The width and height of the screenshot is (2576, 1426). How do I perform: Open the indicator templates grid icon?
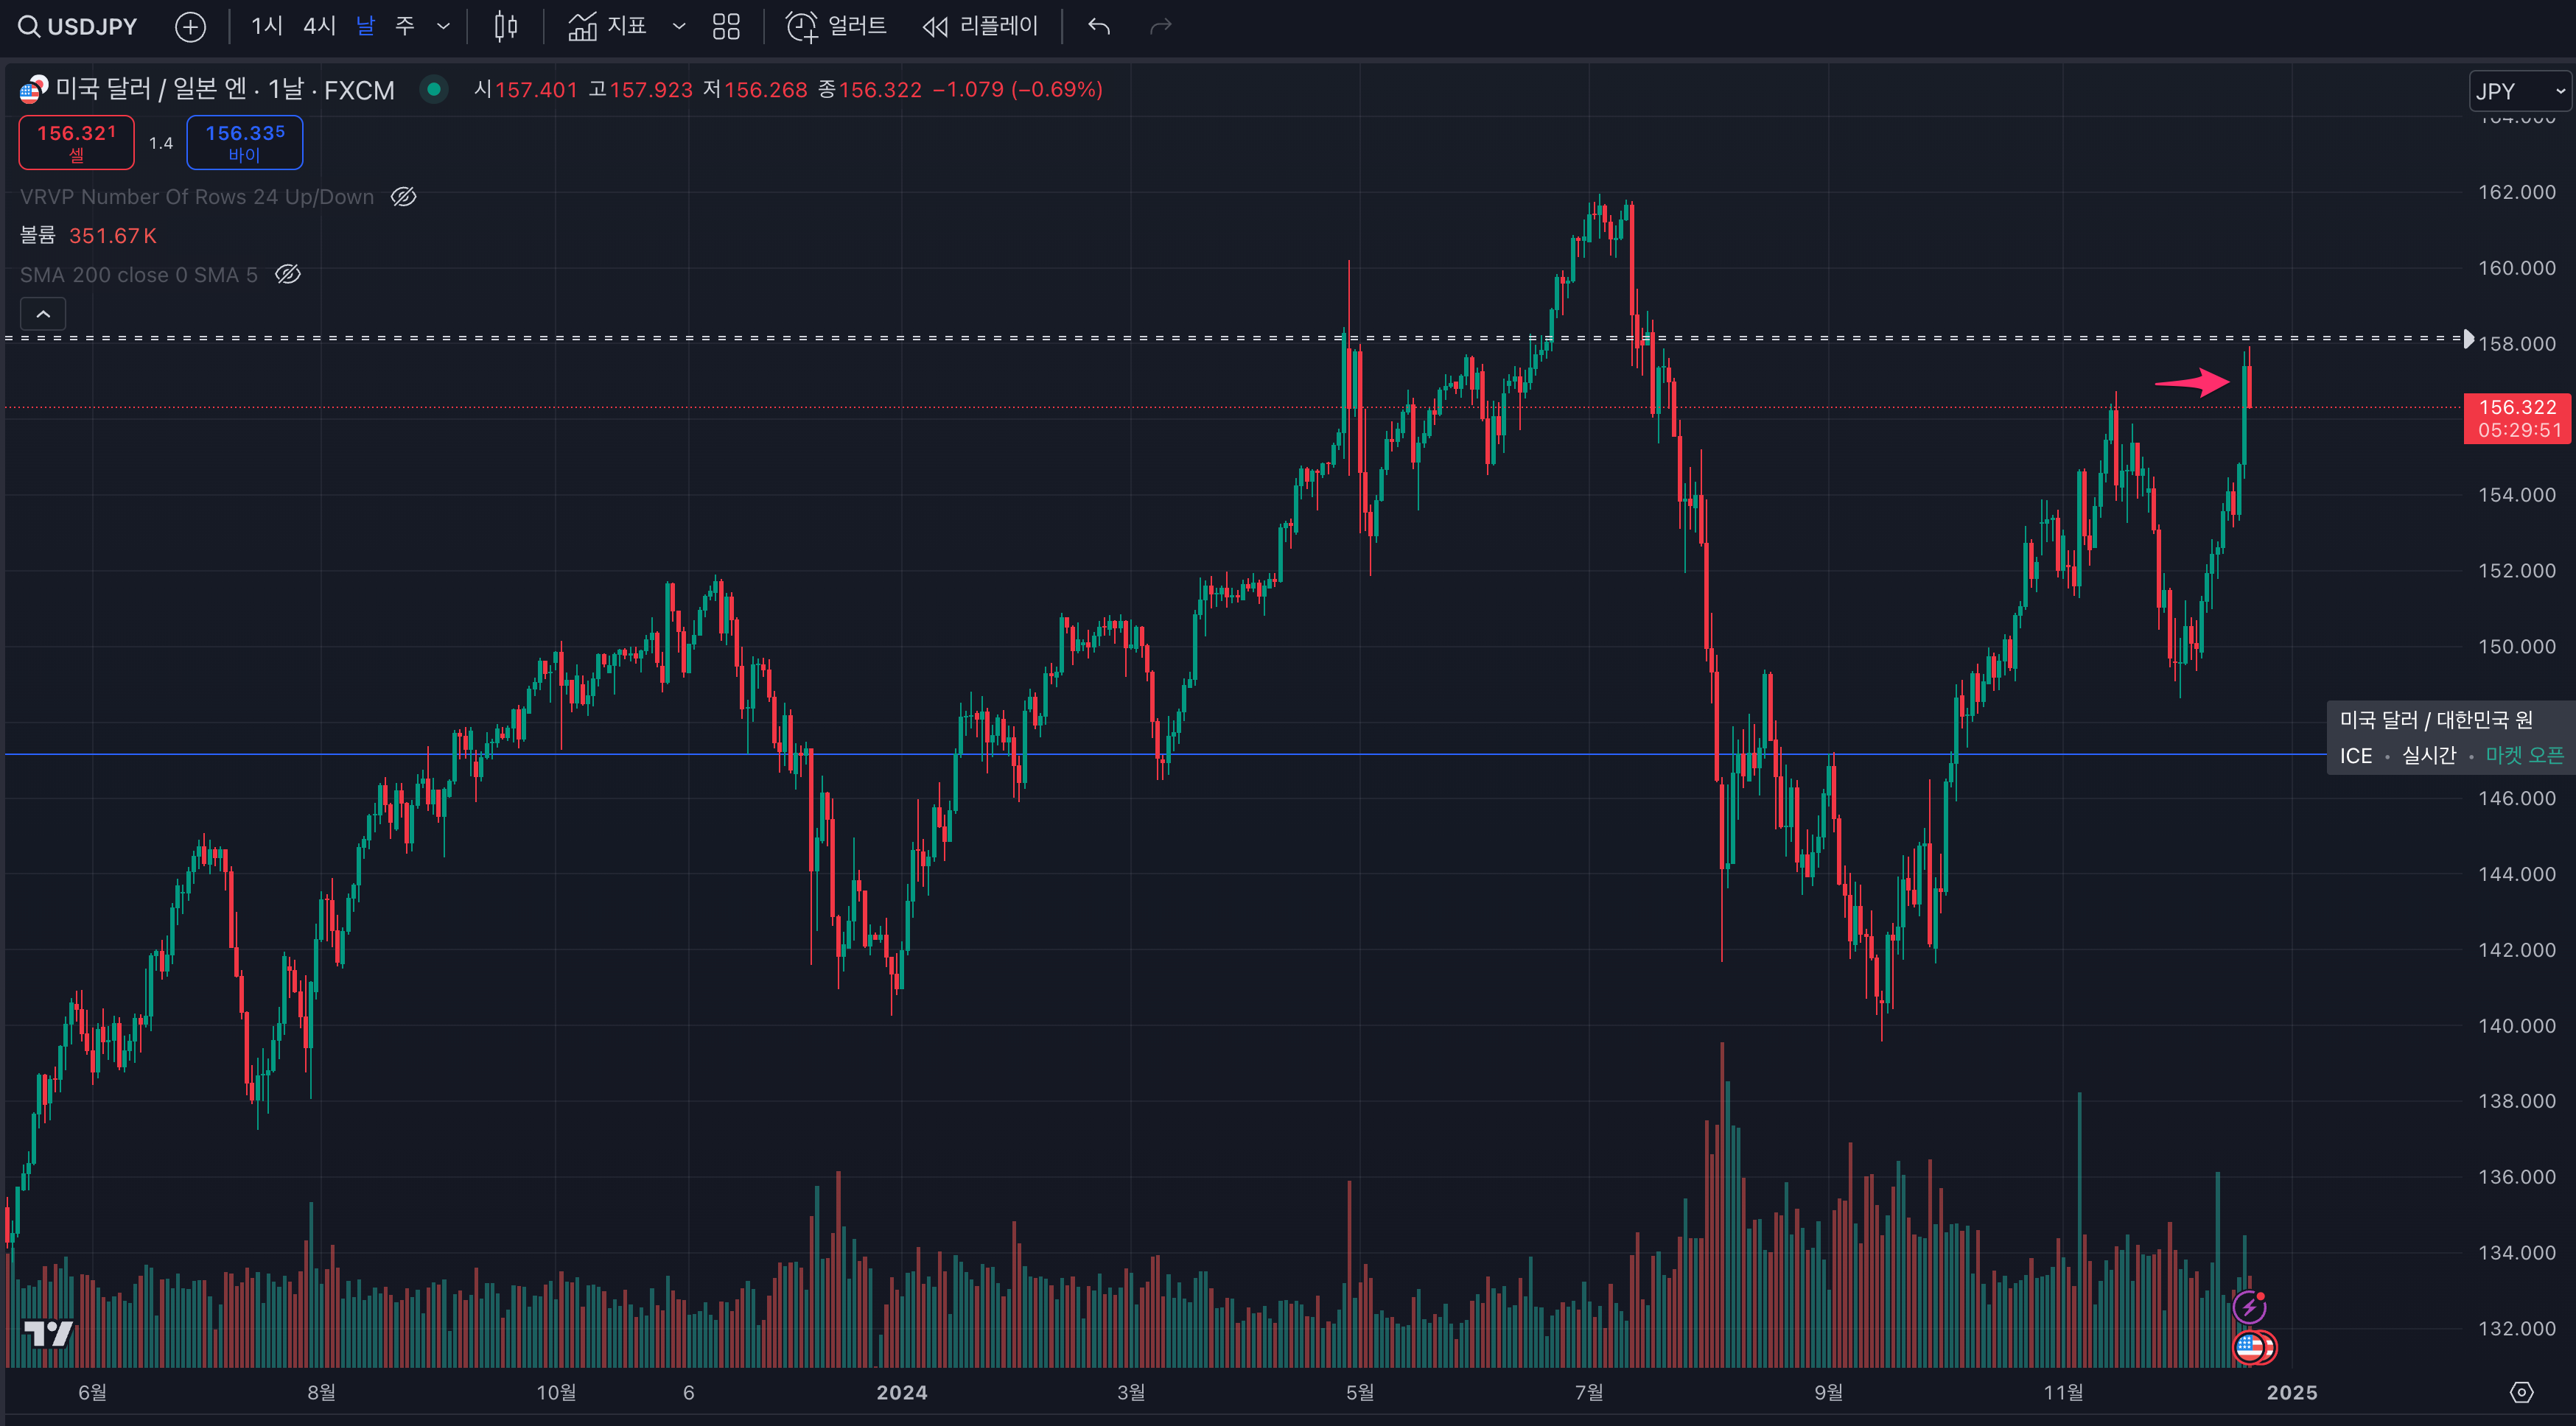click(x=726, y=27)
